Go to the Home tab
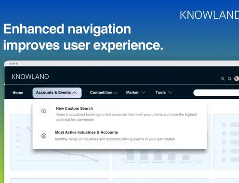Screen dimensions: 239x183 [18, 92]
